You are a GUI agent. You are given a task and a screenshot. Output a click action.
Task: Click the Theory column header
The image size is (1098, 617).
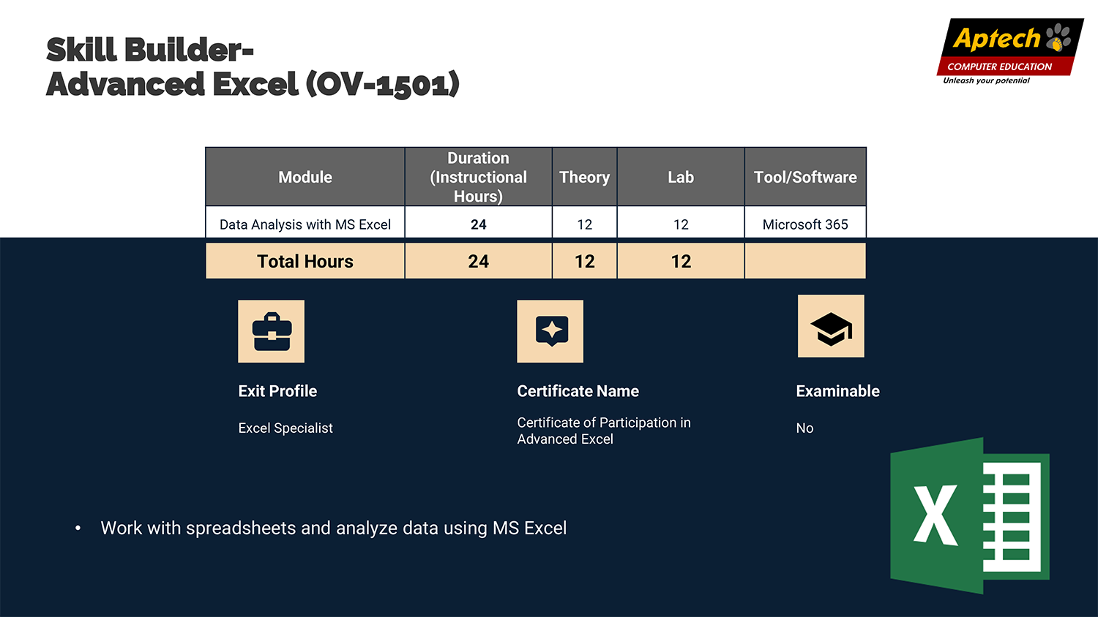[584, 177]
